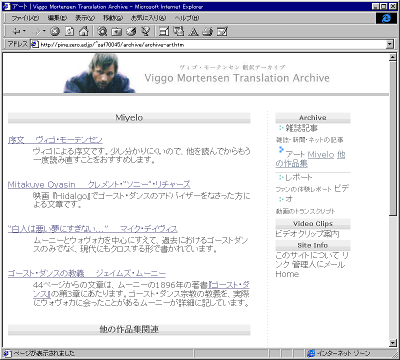Open the "白人は悪い夢にすぎない…" マイク・デイヴィス link
Image resolution: width=400 pixels, height=360 pixels.
point(92,229)
